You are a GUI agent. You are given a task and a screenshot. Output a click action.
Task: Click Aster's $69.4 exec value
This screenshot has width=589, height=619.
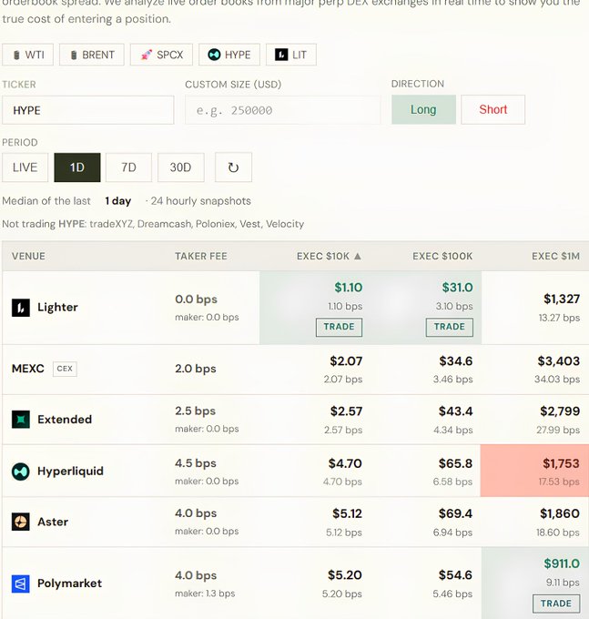click(455, 514)
